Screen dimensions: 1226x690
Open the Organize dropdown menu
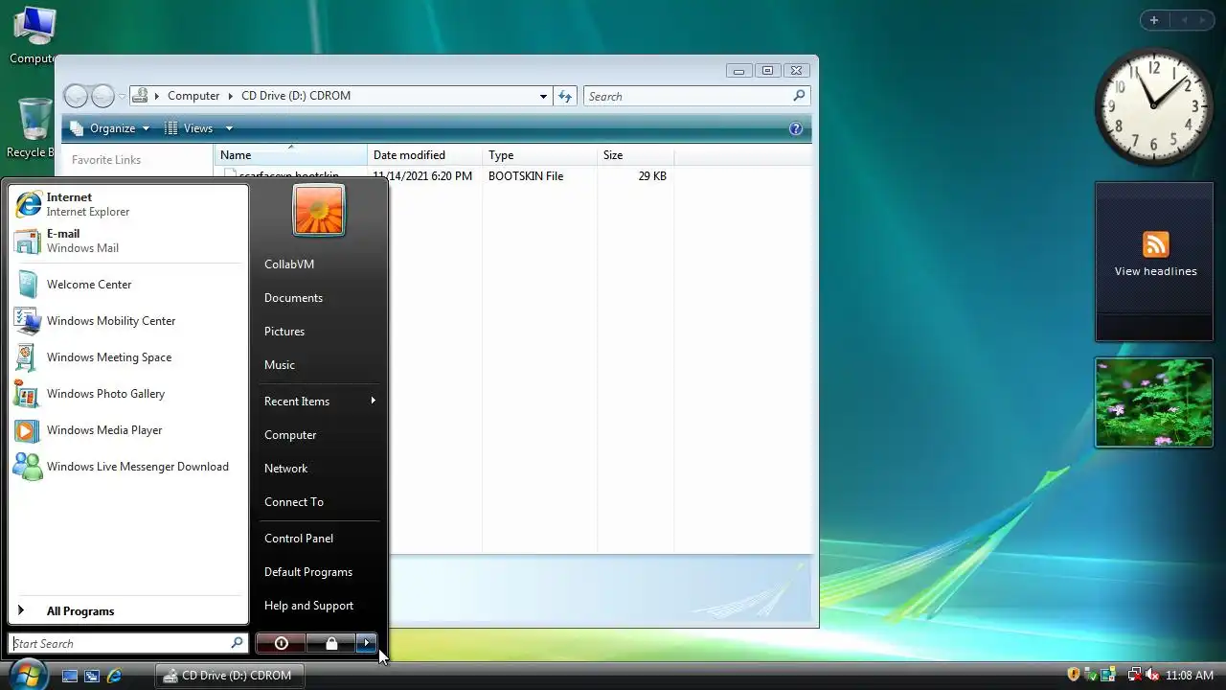pos(110,128)
